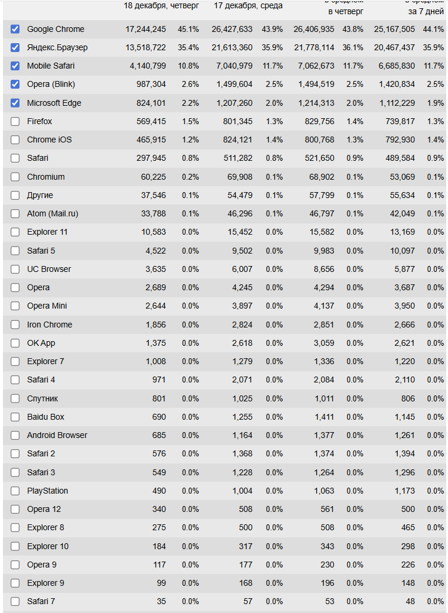Image resolution: width=448 pixels, height=613 pixels.
Task: Check the PlayStation row checkbox
Action: click(x=15, y=491)
